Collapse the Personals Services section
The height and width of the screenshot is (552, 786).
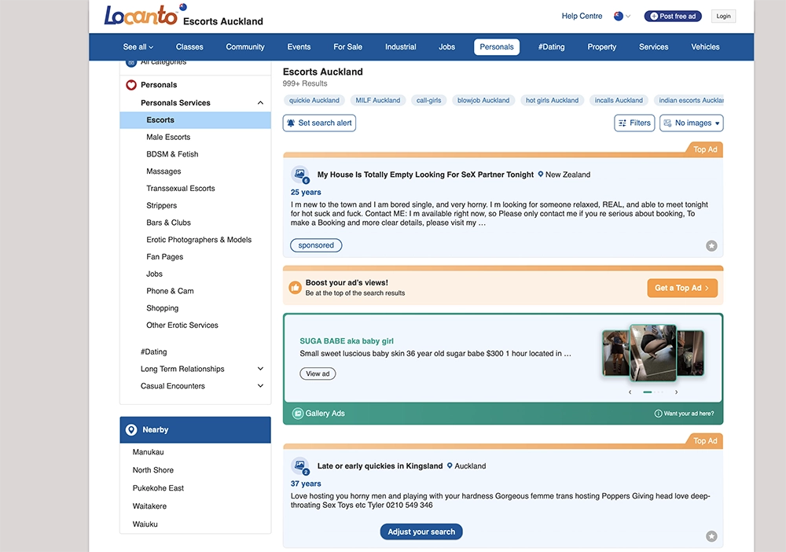[x=260, y=103]
